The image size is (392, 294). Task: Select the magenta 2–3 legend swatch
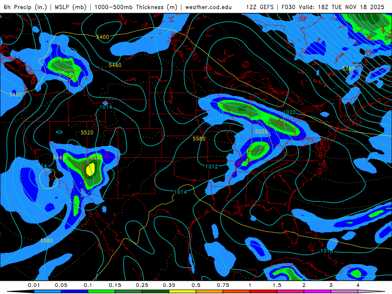click(x=318, y=292)
